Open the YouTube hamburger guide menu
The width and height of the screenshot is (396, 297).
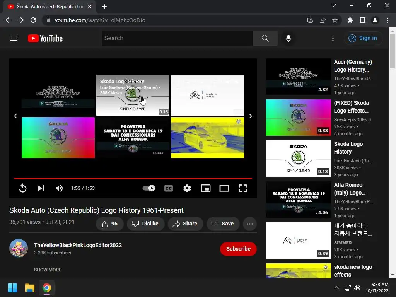coord(14,38)
